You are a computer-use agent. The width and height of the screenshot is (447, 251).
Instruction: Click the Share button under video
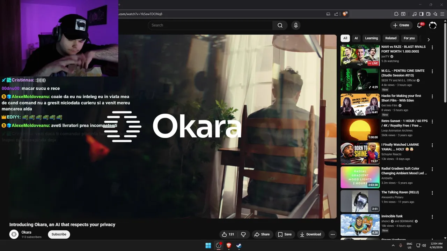point(262,234)
